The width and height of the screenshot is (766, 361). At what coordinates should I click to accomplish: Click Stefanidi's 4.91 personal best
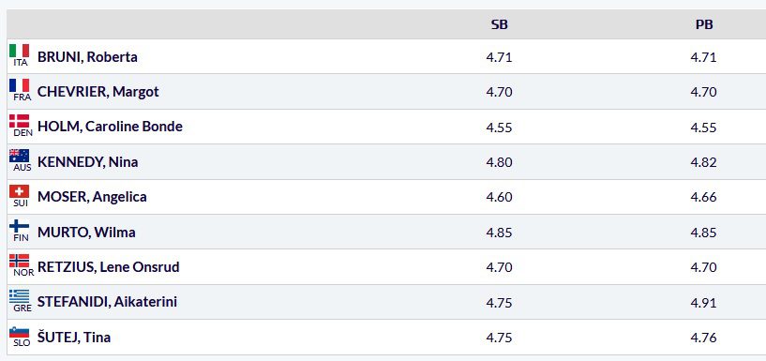tap(703, 302)
